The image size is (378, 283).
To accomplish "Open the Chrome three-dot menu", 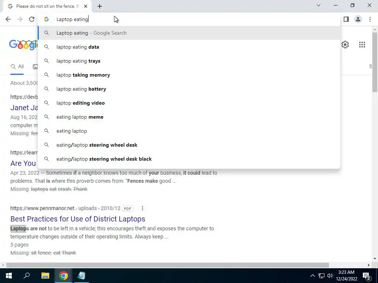I will coord(370,19).
